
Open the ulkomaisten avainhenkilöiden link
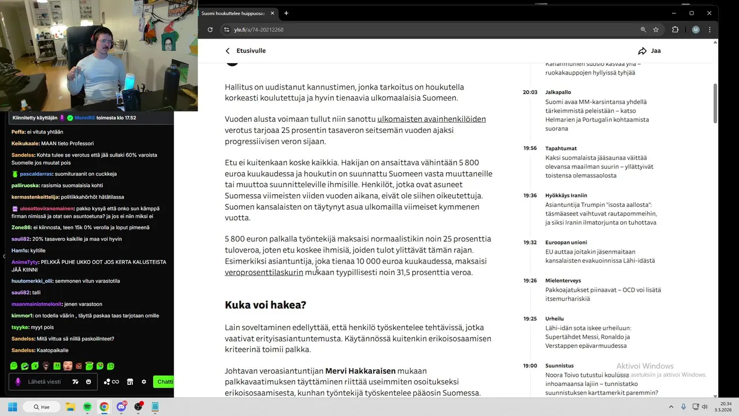(x=431, y=119)
